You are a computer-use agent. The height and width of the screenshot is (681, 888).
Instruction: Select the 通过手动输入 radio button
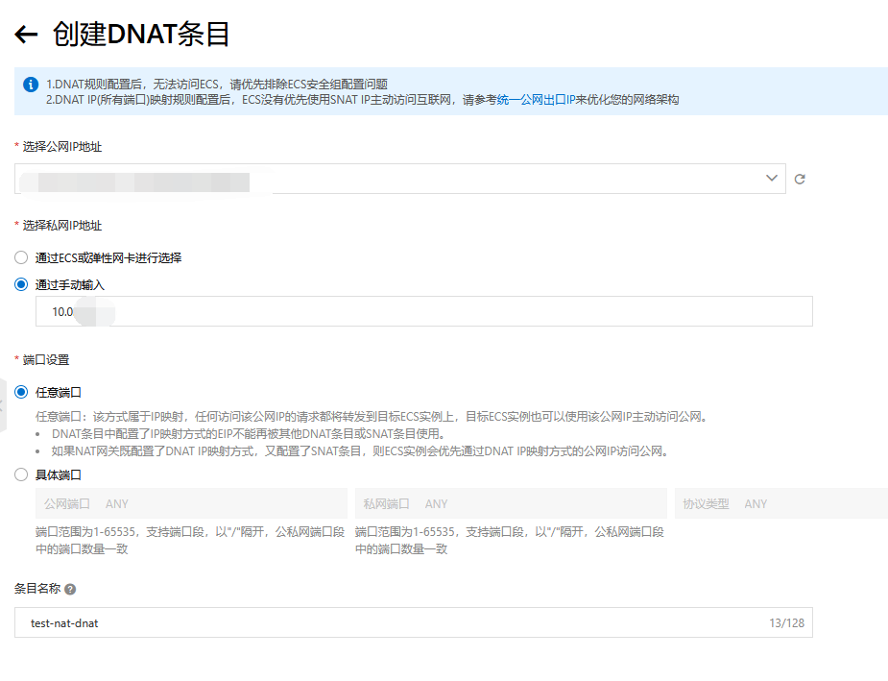click(21, 284)
